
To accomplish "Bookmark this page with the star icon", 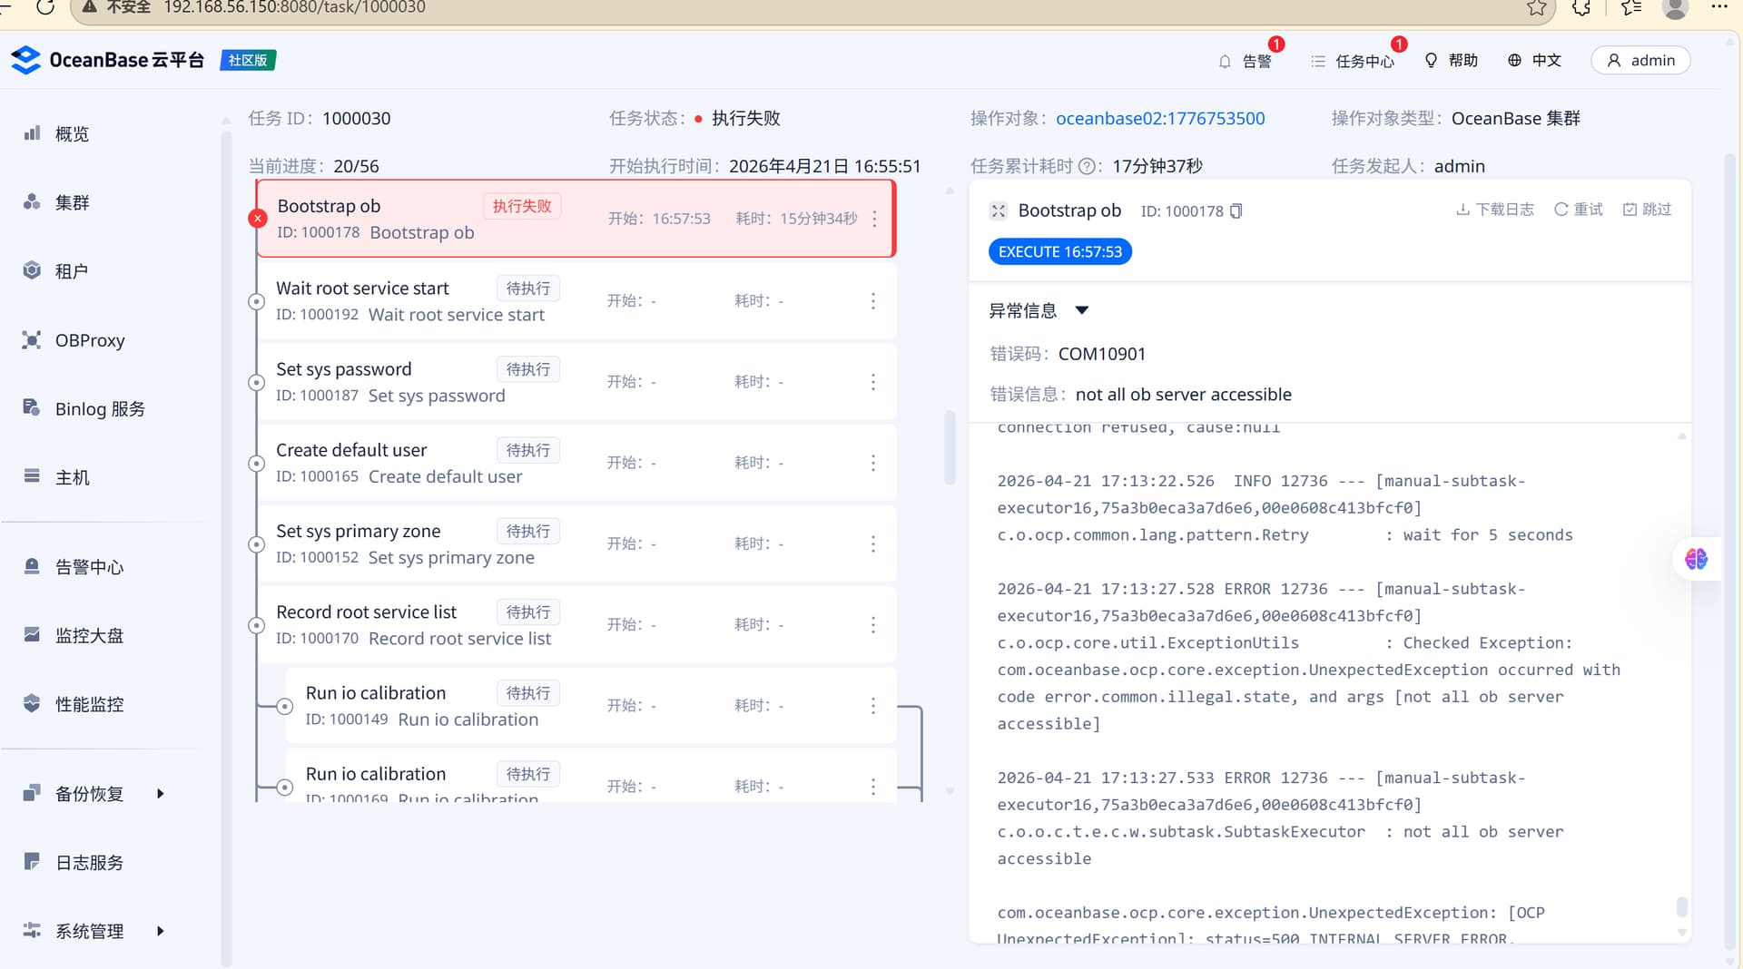I will coord(1536,8).
